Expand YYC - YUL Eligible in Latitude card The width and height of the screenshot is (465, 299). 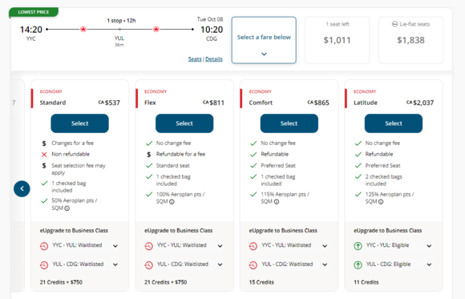pos(429,246)
